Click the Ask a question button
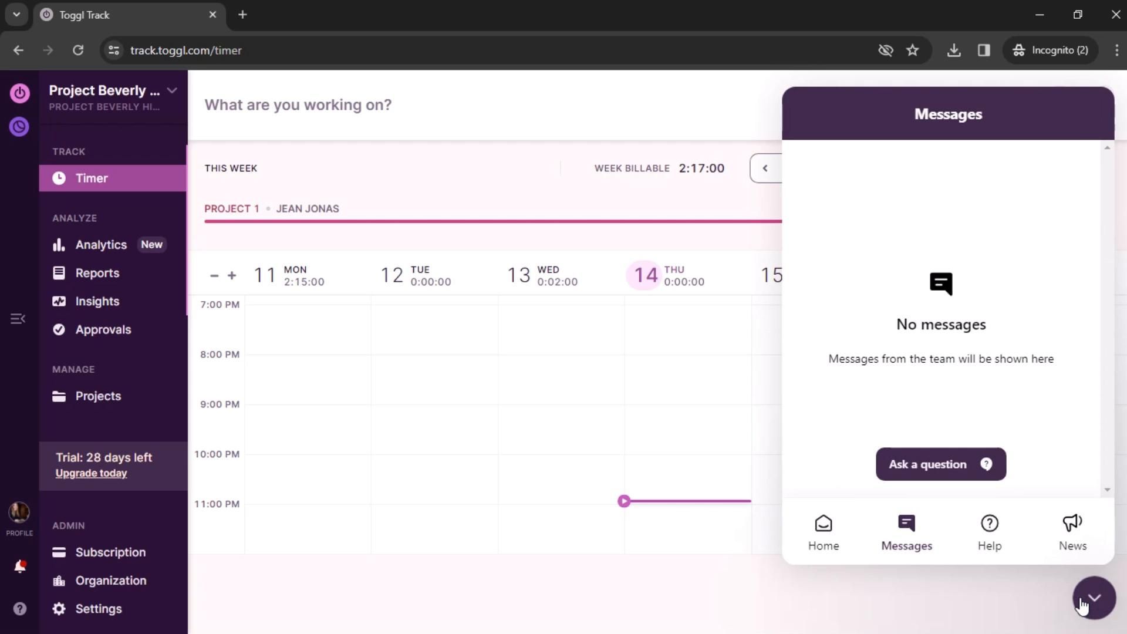 [x=940, y=464]
